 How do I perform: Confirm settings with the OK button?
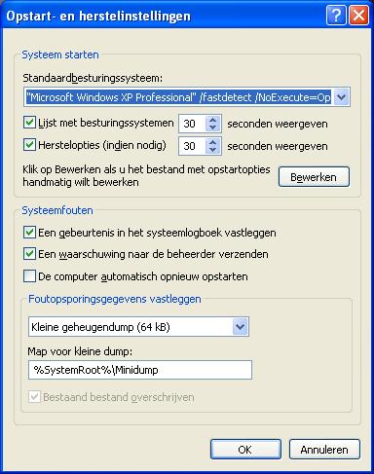coord(245,450)
